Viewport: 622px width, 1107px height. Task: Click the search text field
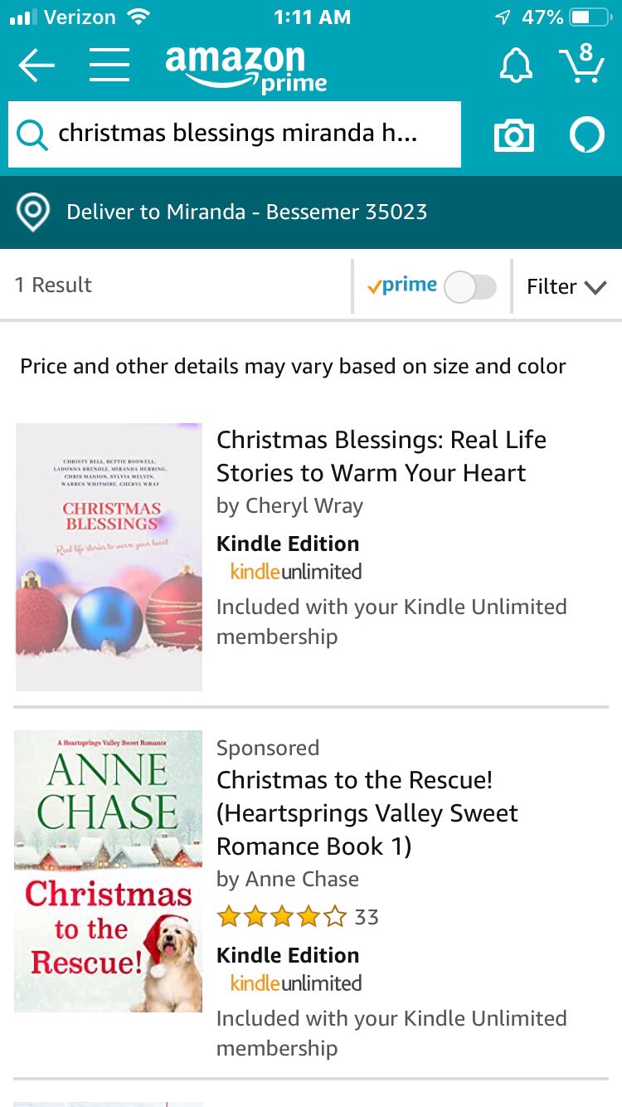click(249, 134)
